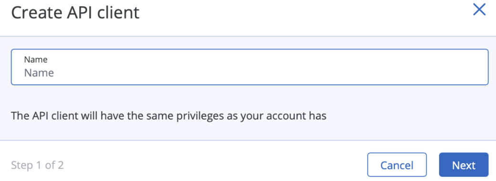
Task: Close the Create API client dialog
Action: 479,10
